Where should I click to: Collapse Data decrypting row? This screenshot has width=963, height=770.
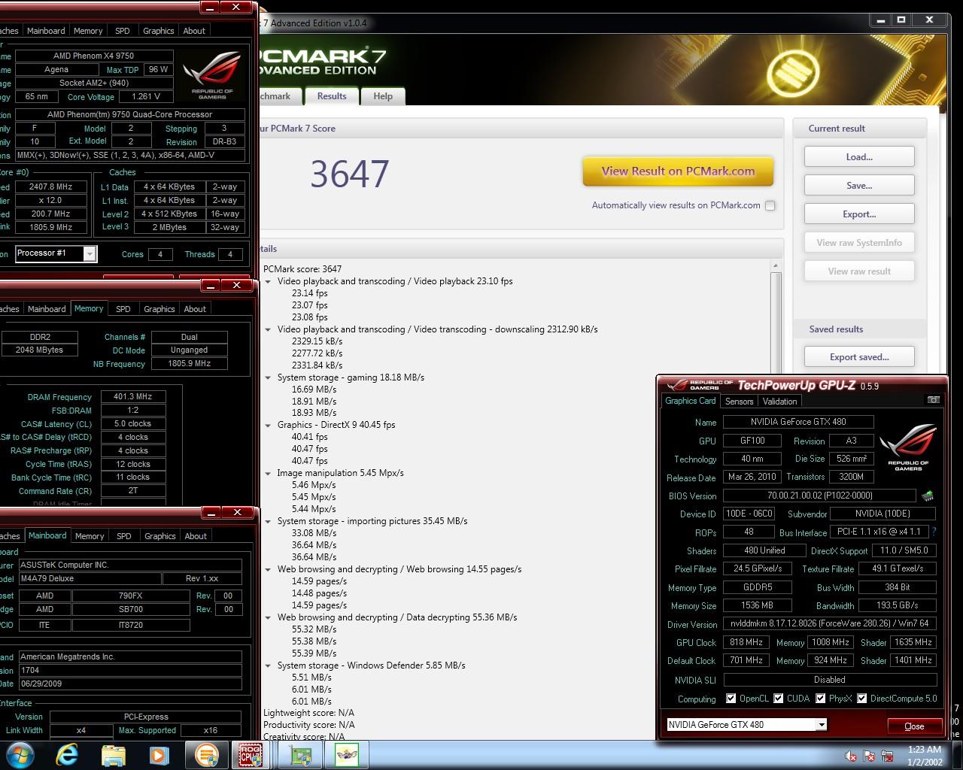click(268, 617)
